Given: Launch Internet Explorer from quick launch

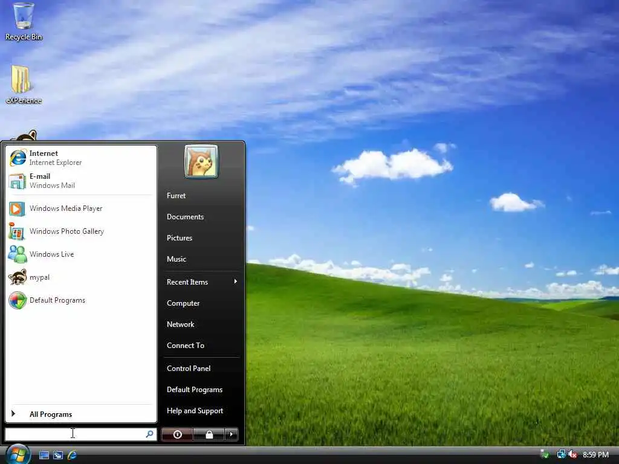Looking at the screenshot, I should tap(73, 456).
